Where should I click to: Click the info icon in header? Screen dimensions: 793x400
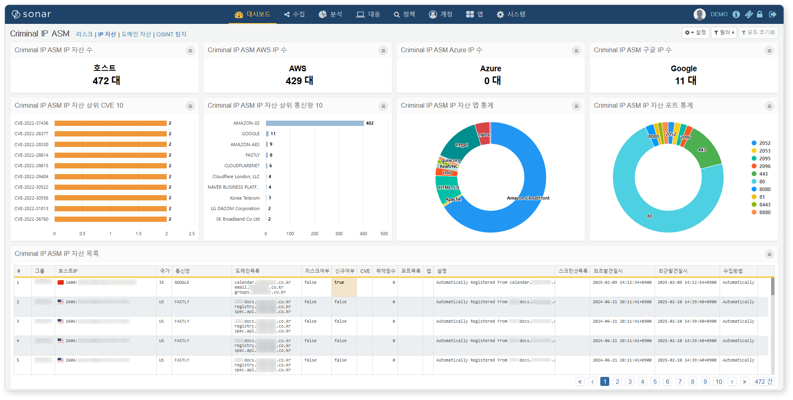(x=736, y=14)
